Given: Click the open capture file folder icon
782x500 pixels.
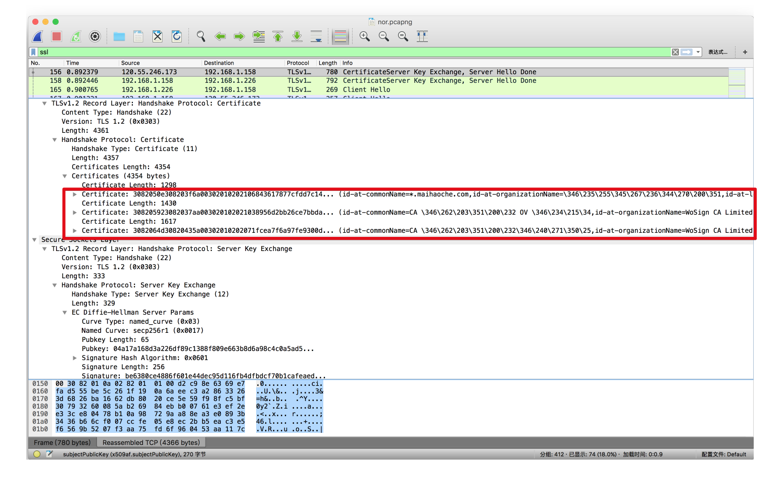Looking at the screenshot, I should pos(119,36).
